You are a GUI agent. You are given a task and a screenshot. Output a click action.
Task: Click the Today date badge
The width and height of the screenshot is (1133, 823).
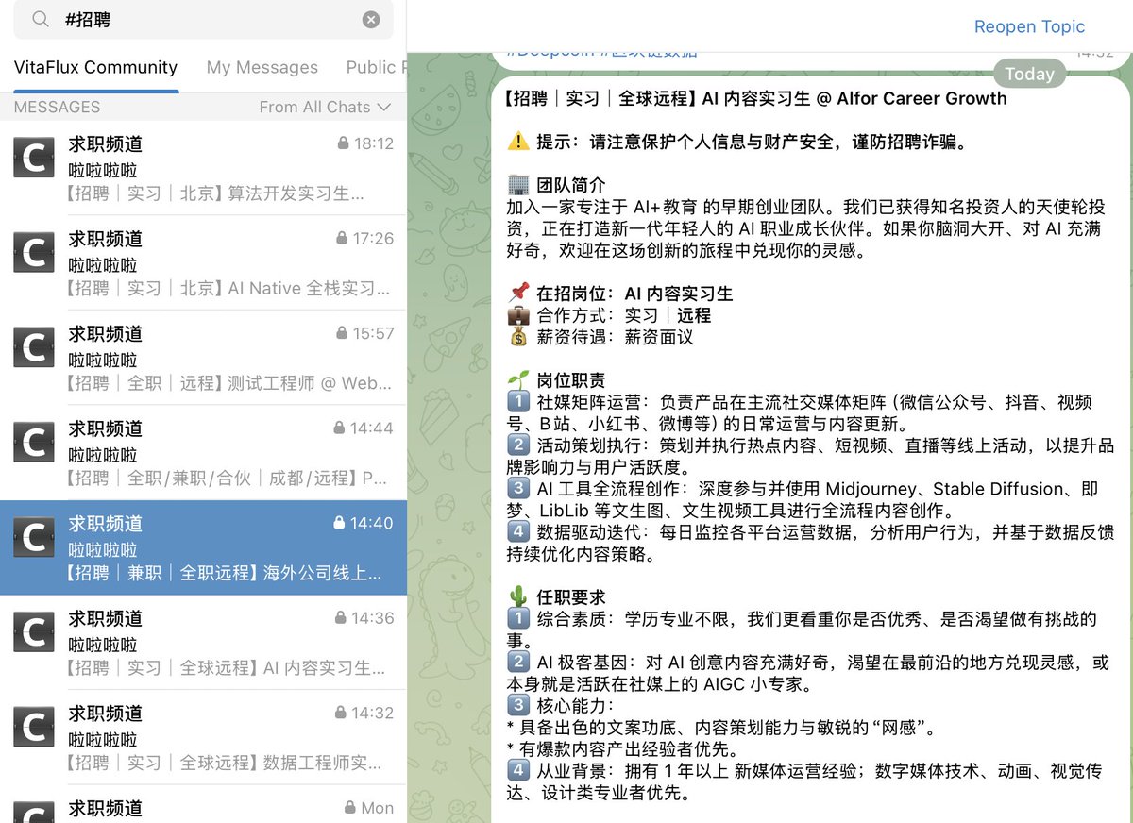1029,74
